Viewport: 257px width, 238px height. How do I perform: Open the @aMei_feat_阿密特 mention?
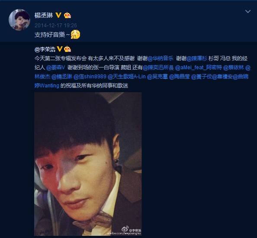pos(199,68)
